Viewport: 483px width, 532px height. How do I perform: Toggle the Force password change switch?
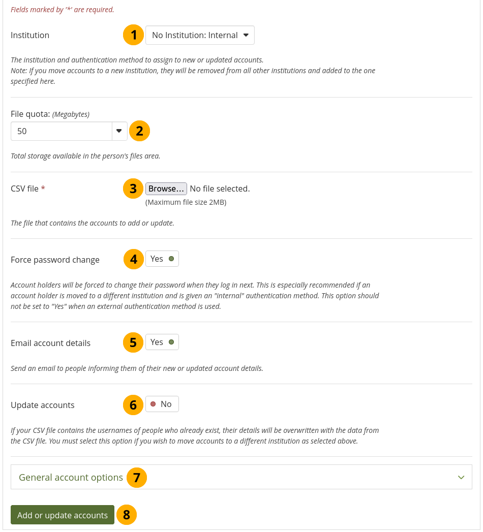tap(162, 259)
